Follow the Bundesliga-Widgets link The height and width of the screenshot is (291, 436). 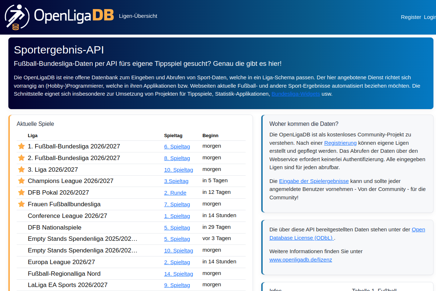[x=296, y=94]
